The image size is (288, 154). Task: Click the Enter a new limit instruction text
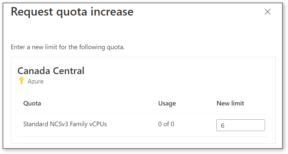[68, 47]
